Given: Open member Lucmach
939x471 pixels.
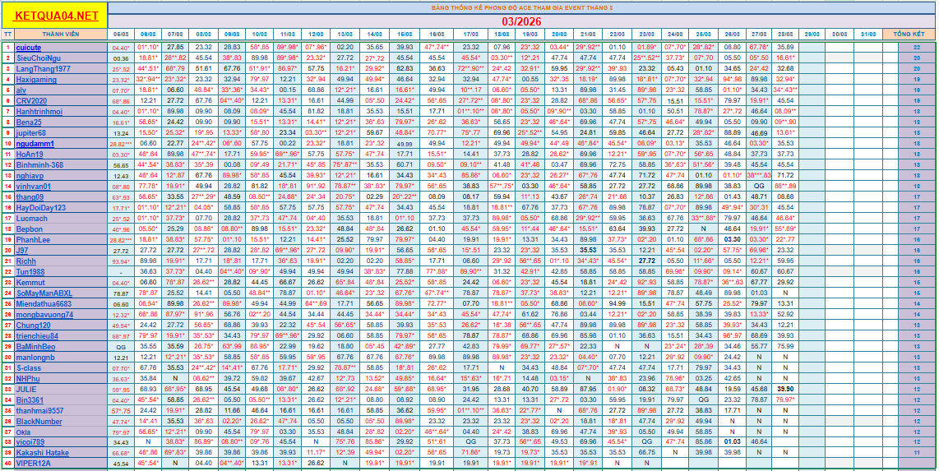Looking at the screenshot, I should click(x=32, y=219).
